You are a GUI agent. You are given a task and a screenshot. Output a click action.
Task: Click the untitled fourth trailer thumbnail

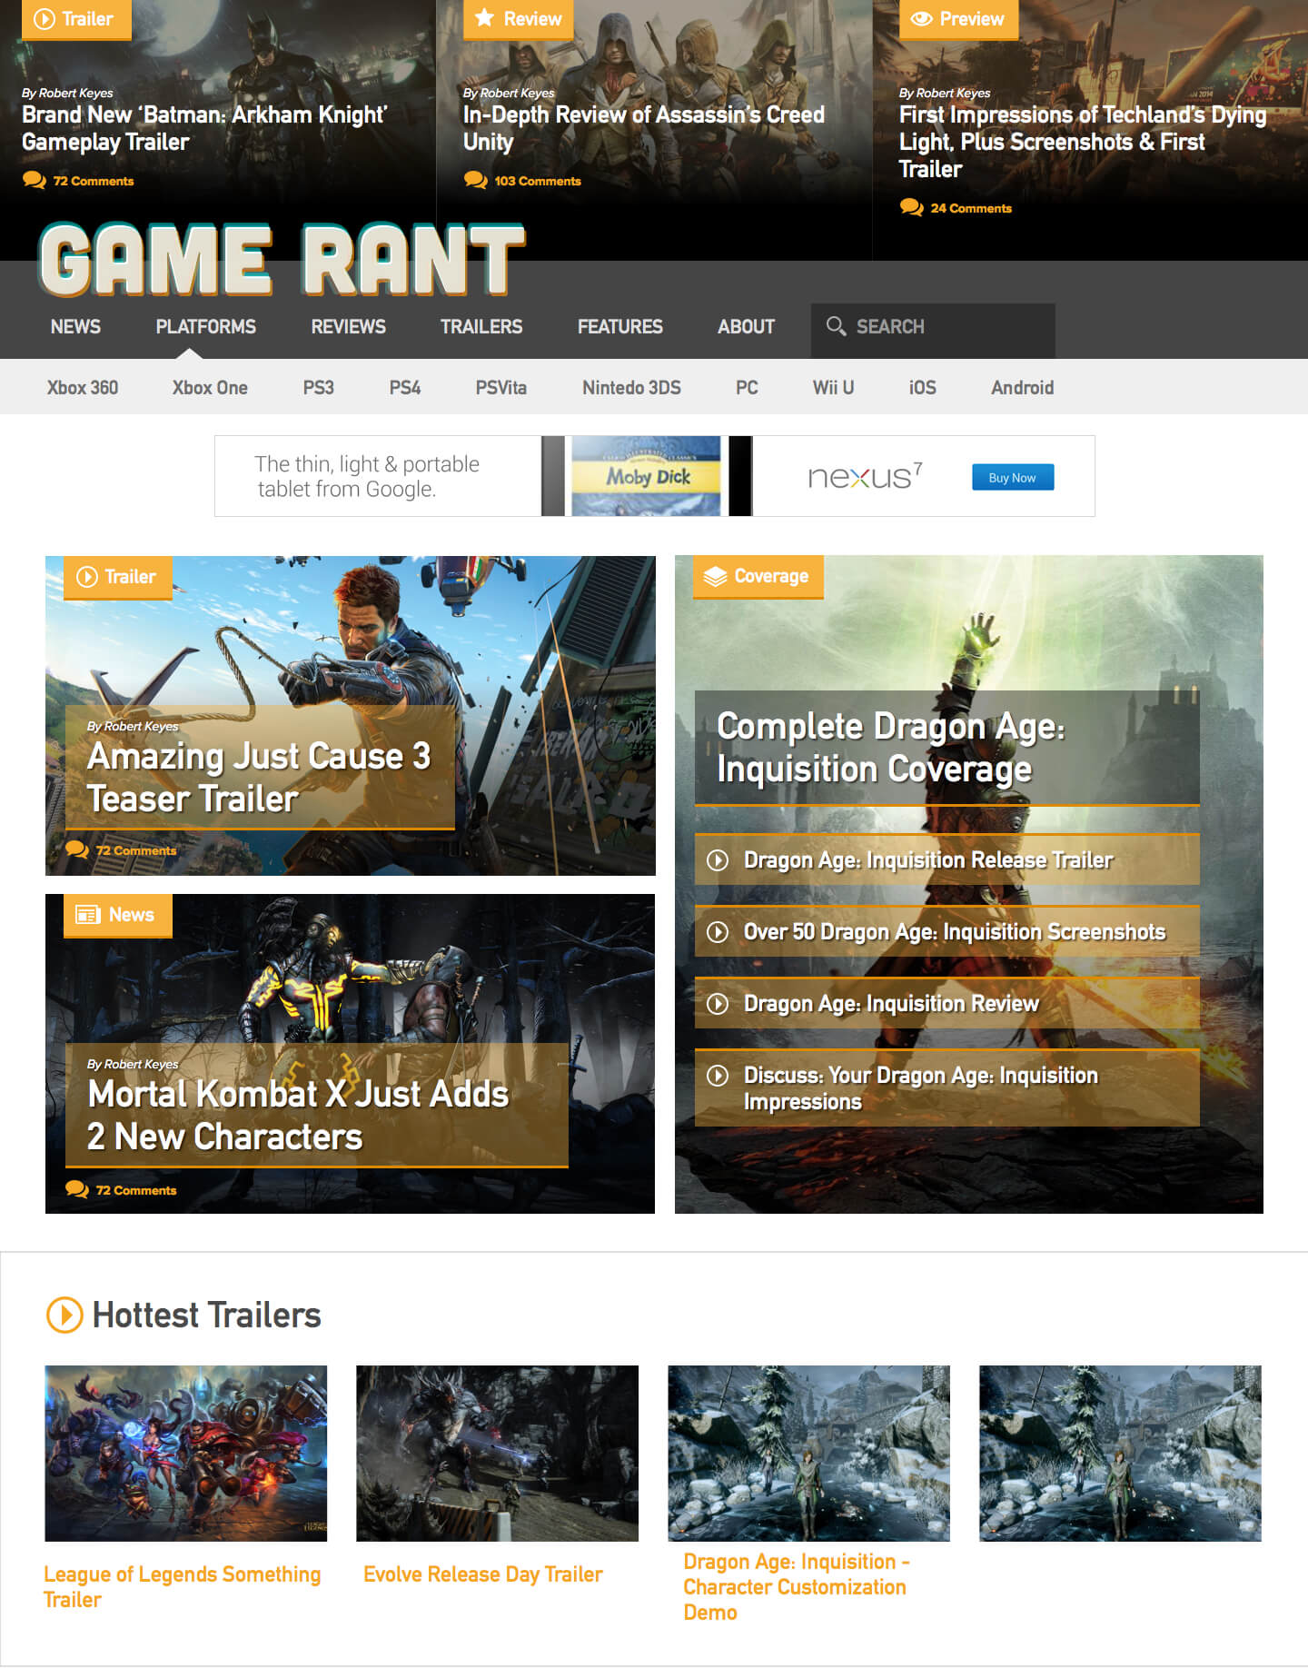coord(1121,1453)
